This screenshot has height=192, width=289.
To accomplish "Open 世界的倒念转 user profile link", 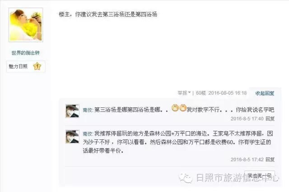I will (x=25, y=53).
